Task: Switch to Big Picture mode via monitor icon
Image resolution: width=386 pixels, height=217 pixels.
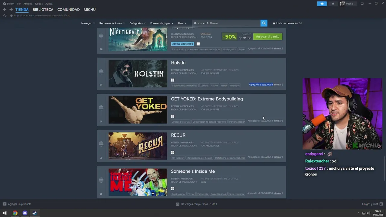Action: pos(362,4)
